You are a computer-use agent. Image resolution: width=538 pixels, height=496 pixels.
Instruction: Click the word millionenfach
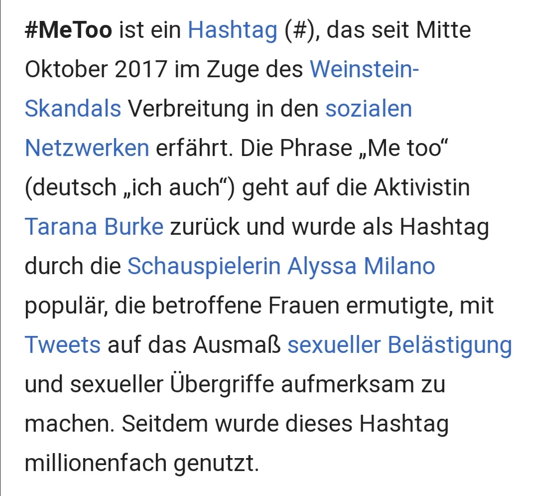coord(96,463)
